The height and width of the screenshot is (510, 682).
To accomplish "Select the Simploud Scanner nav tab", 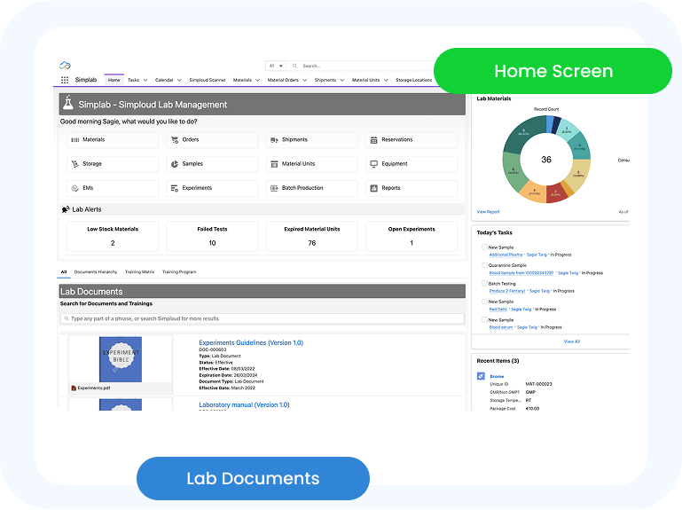I will (207, 80).
